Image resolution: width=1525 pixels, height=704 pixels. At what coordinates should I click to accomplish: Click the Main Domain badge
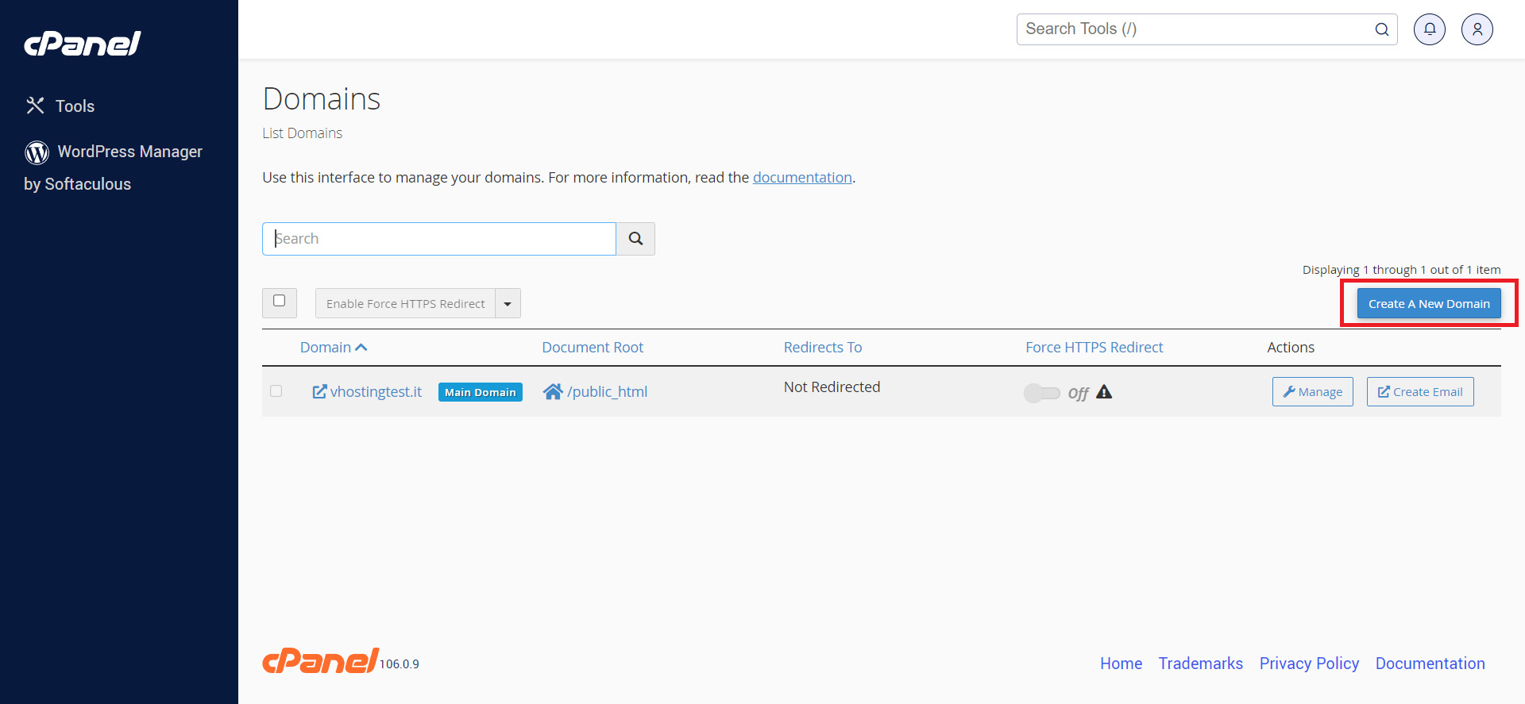[x=481, y=392]
